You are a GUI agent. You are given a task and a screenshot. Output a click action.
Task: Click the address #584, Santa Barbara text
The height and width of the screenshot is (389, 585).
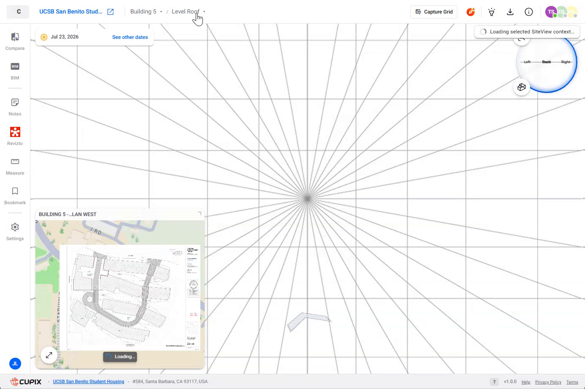click(x=170, y=381)
